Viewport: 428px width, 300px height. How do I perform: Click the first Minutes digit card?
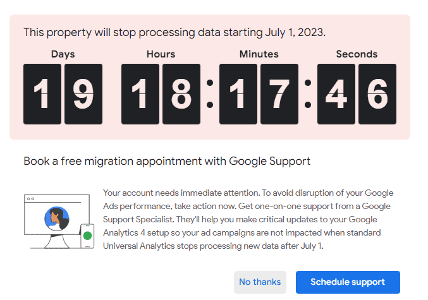pyautogui.click(x=238, y=94)
